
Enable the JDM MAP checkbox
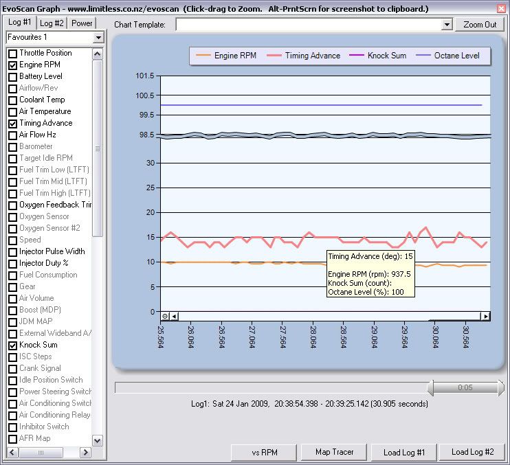[12, 322]
